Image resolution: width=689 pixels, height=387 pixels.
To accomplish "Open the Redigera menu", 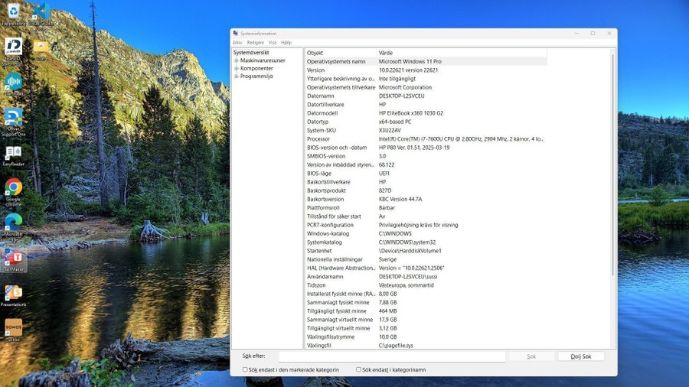I will tap(255, 43).
